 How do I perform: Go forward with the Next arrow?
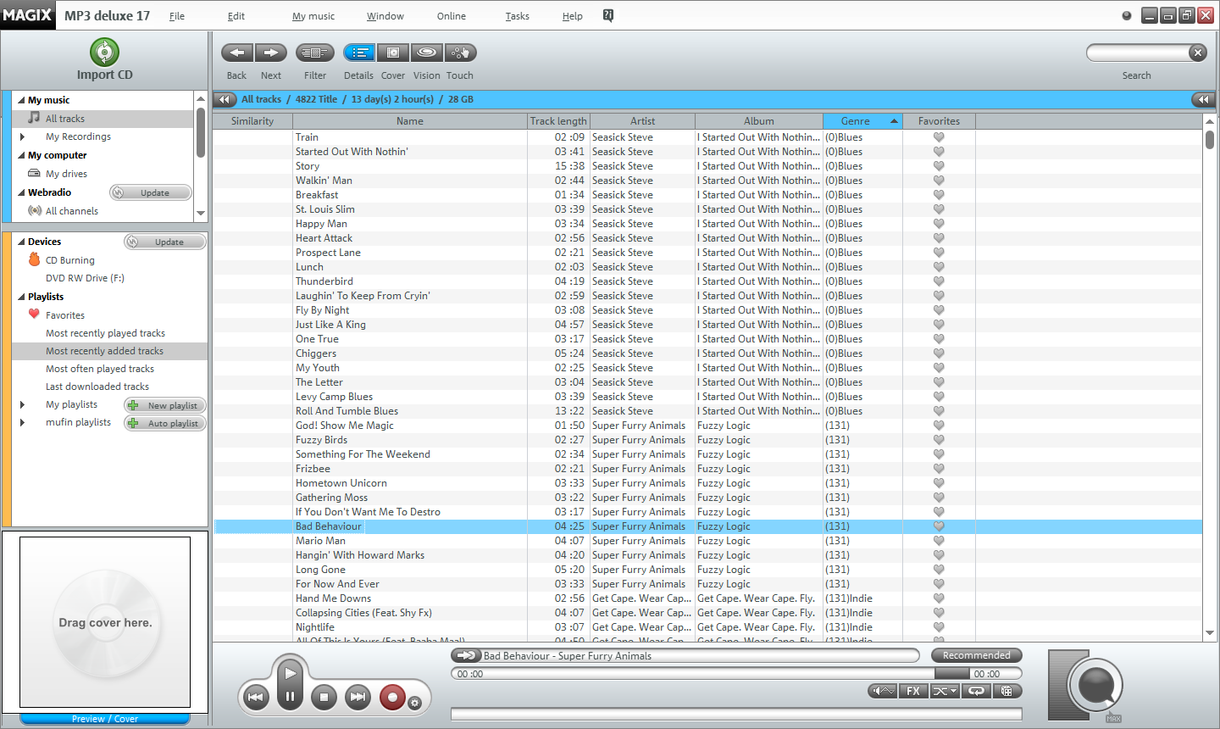tap(271, 53)
